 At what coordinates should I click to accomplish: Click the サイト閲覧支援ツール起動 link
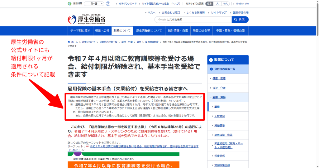point(155,4)
